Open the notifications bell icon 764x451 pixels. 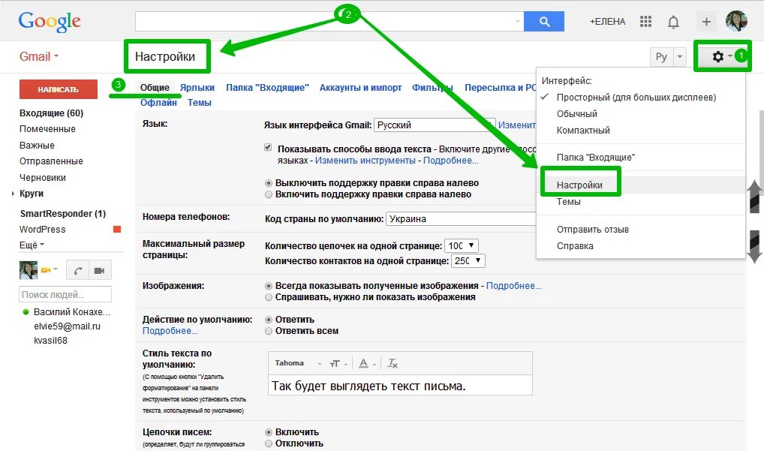coord(673,22)
